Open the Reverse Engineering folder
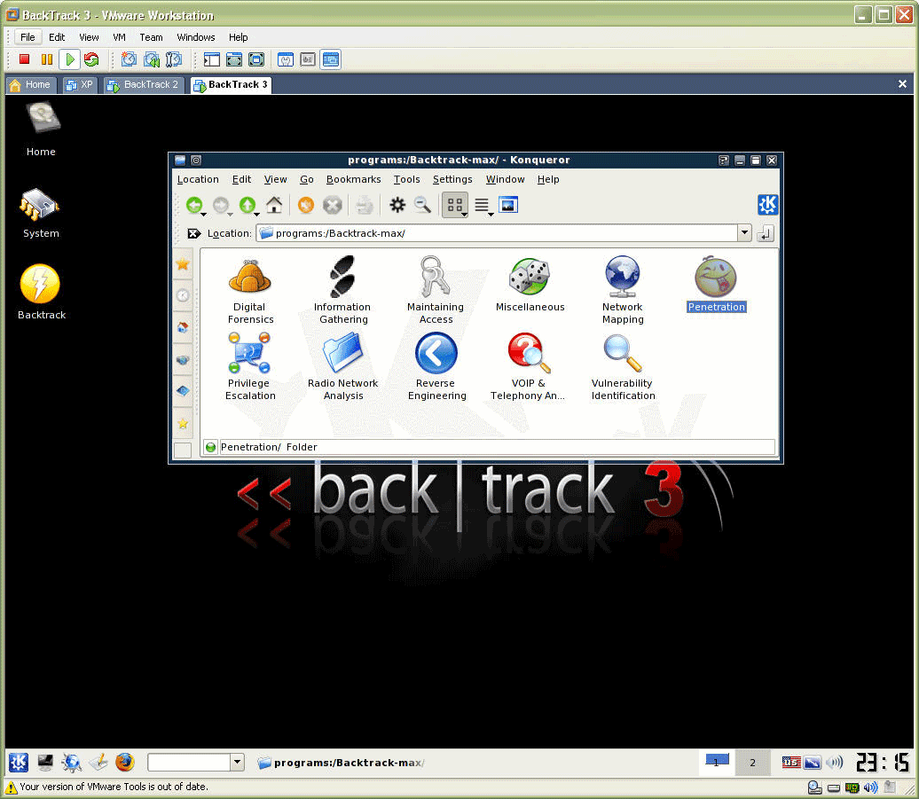919x799 pixels. (436, 353)
